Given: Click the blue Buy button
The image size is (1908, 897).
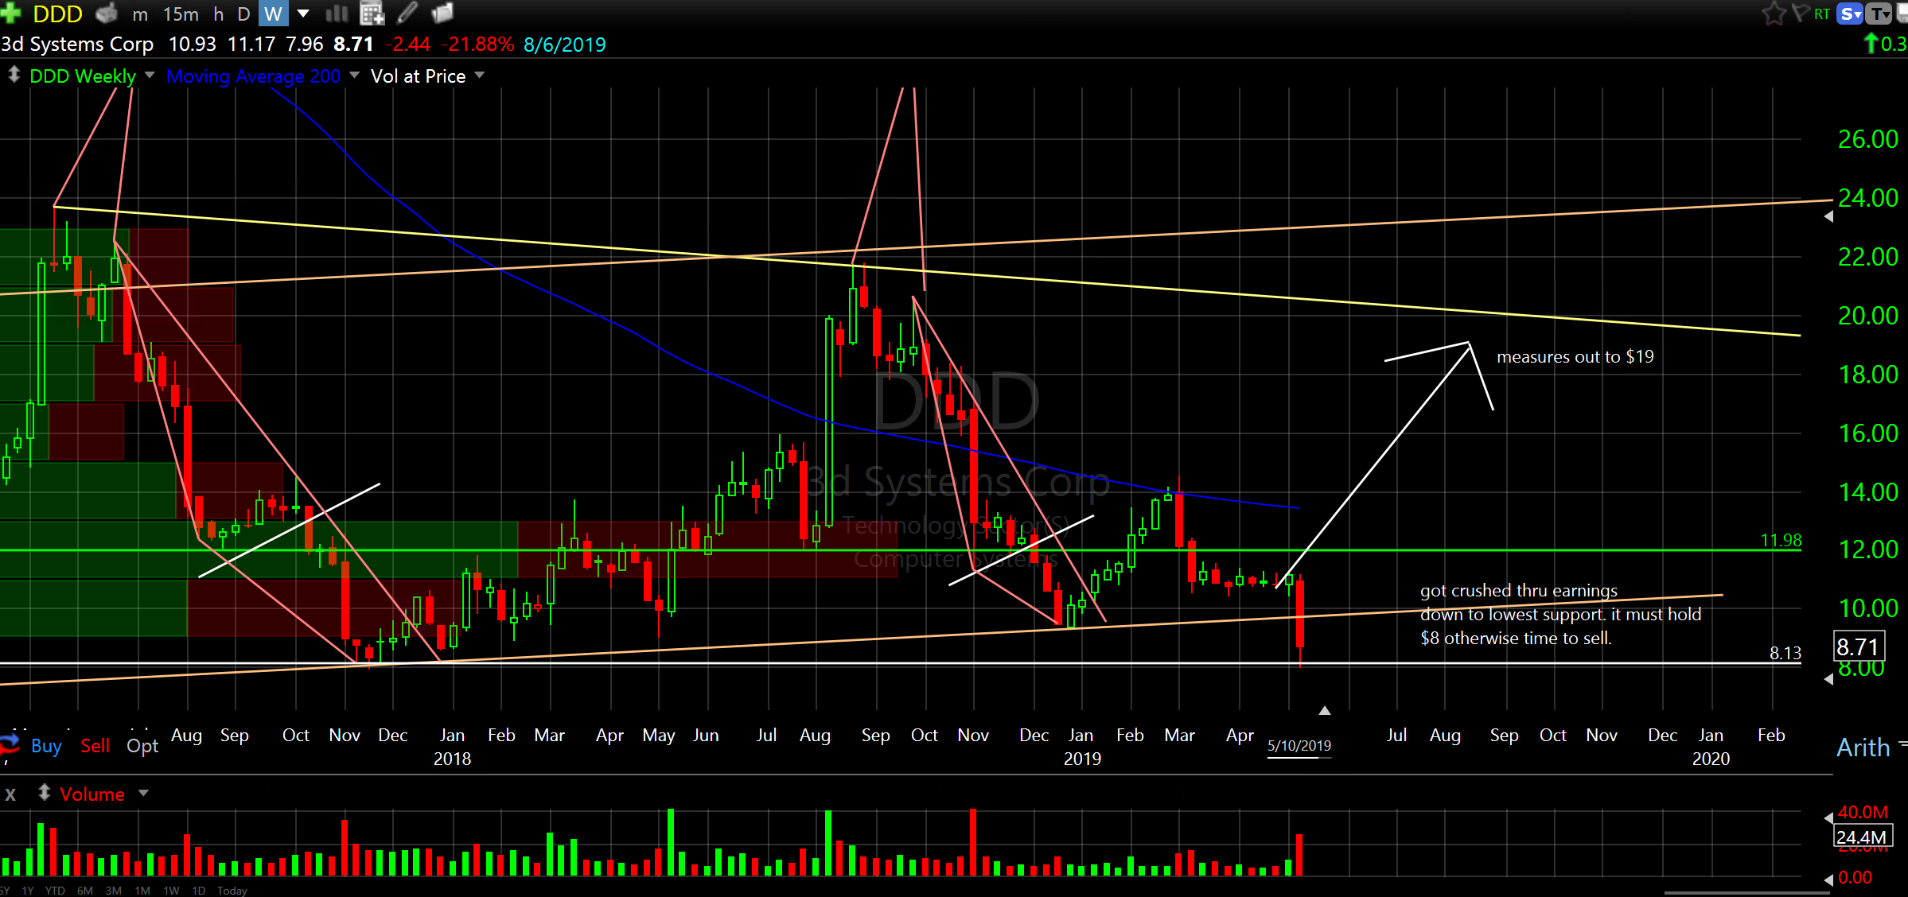Looking at the screenshot, I should [46, 746].
